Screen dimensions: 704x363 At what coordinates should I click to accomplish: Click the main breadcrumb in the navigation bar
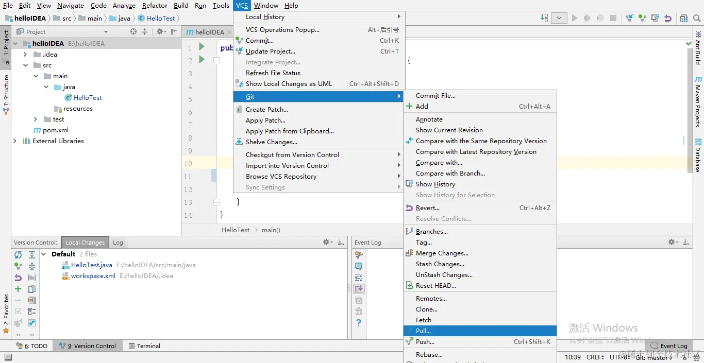(90, 18)
